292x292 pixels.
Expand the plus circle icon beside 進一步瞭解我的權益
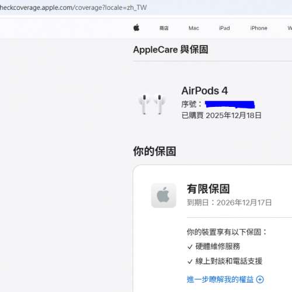tap(260, 280)
